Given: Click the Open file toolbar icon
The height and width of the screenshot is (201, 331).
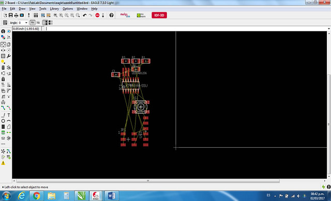Looking at the screenshot, I should click(x=5, y=15).
